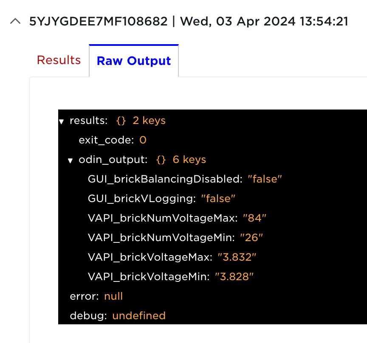Select the Raw Output tab
This screenshot has height=343, width=367.
[134, 61]
